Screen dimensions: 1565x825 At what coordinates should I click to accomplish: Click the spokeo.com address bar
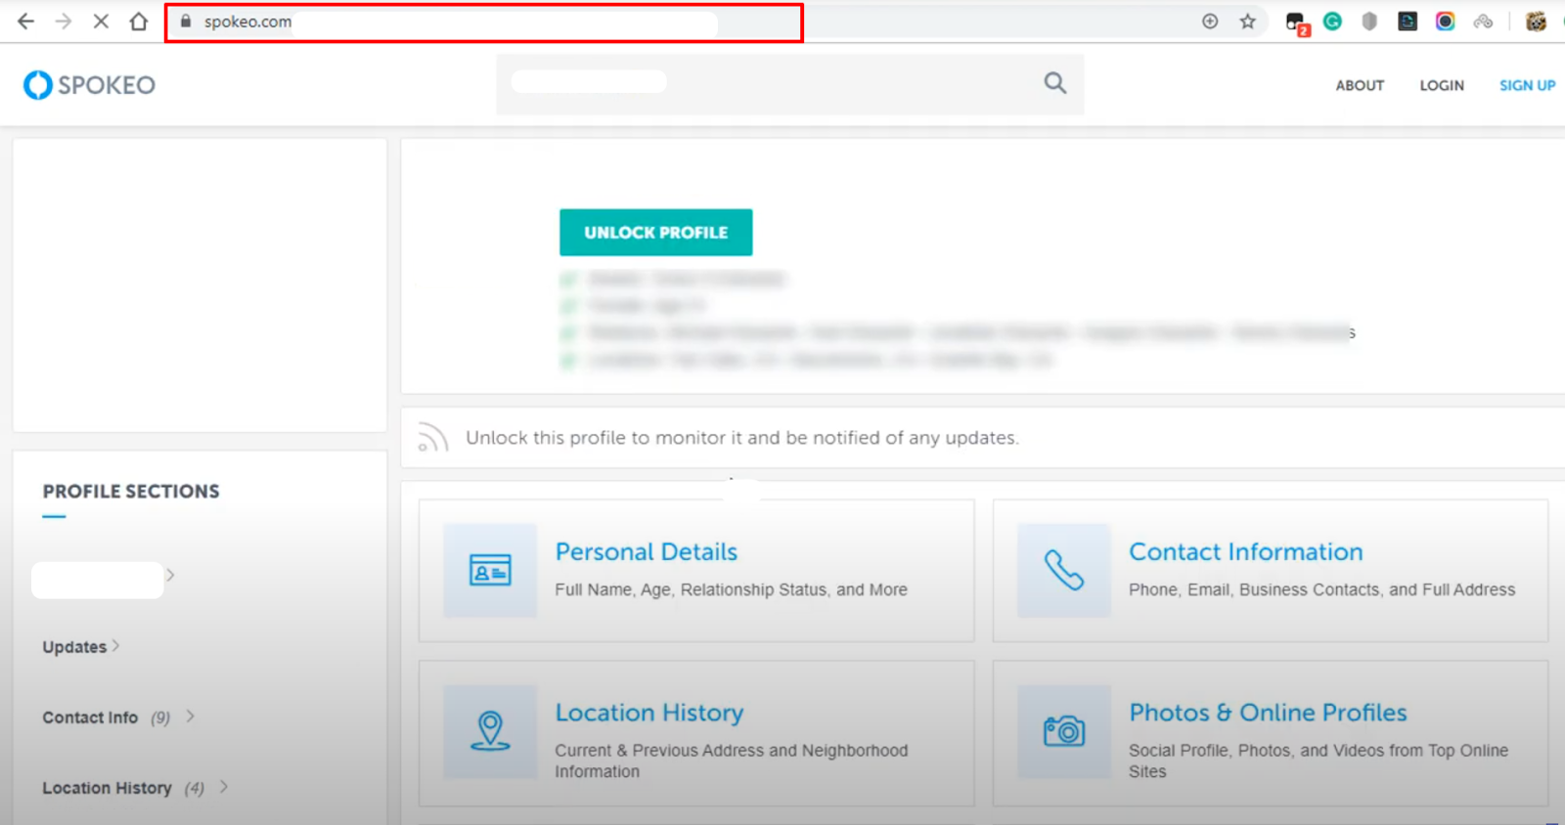pyautogui.click(x=484, y=22)
